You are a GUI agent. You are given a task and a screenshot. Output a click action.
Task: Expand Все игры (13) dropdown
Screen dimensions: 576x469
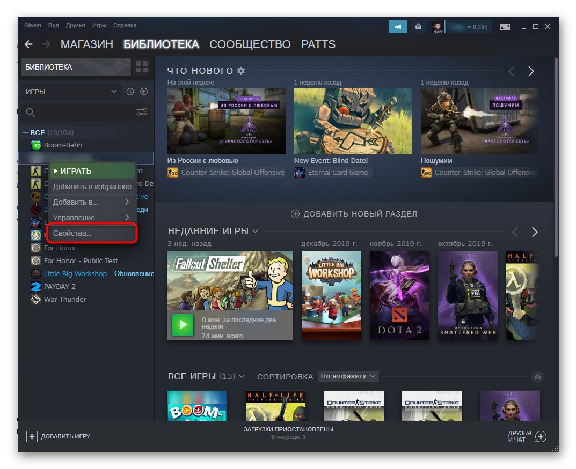pyautogui.click(x=242, y=377)
